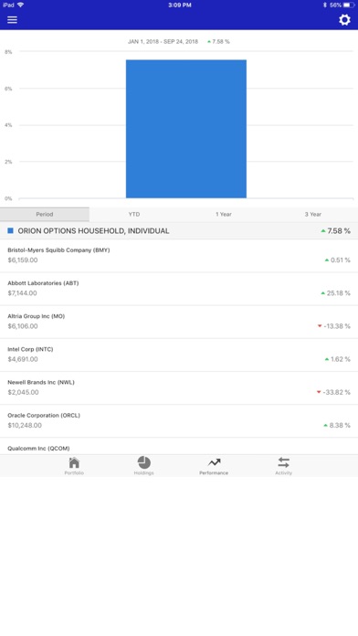Open Qualcomm Inc (QCOM) holding

(179, 446)
